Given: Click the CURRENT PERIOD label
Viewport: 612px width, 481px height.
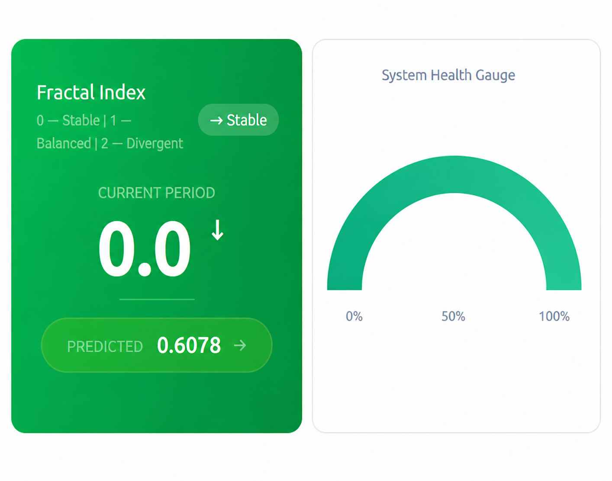Looking at the screenshot, I should pyautogui.click(x=157, y=193).
